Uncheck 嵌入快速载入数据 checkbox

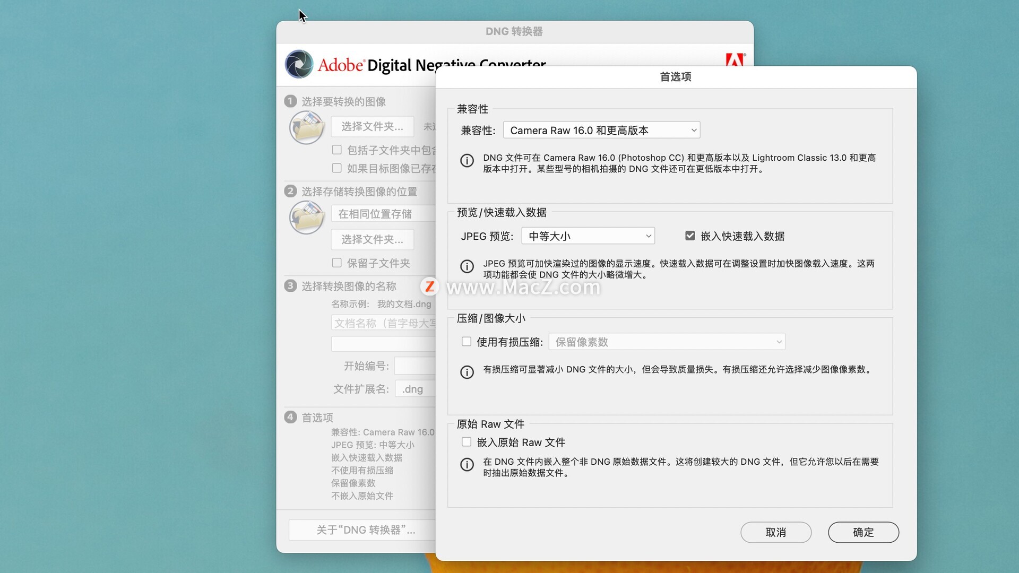[690, 236]
